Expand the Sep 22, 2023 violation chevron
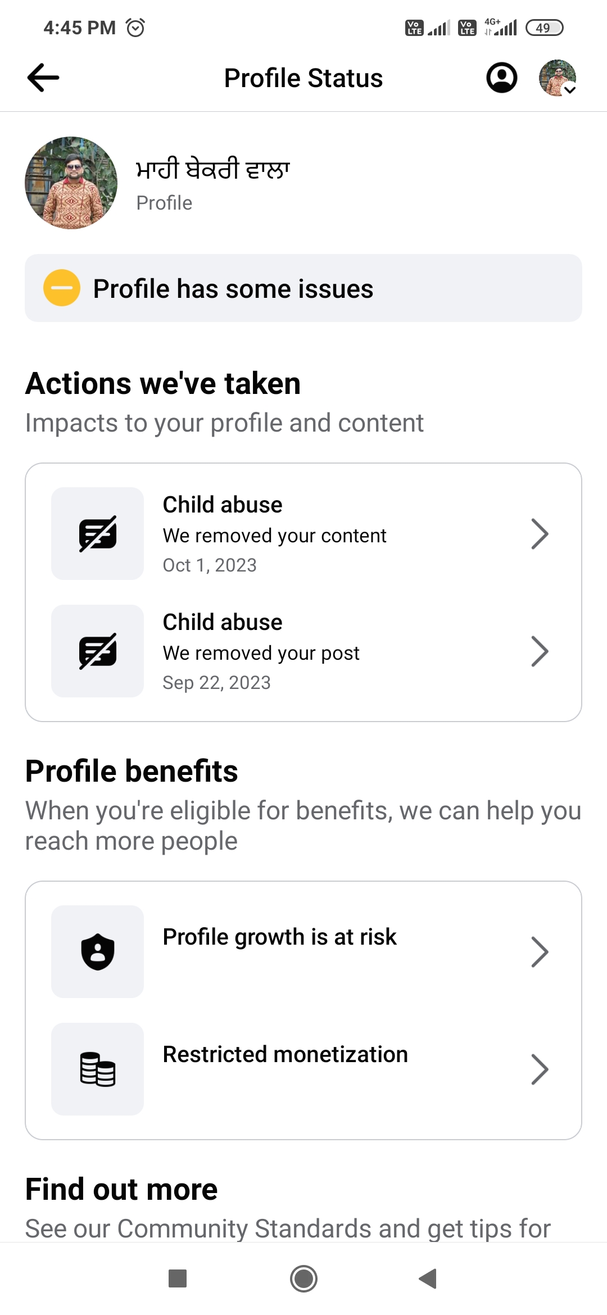This screenshot has height=1315, width=607. (x=540, y=651)
